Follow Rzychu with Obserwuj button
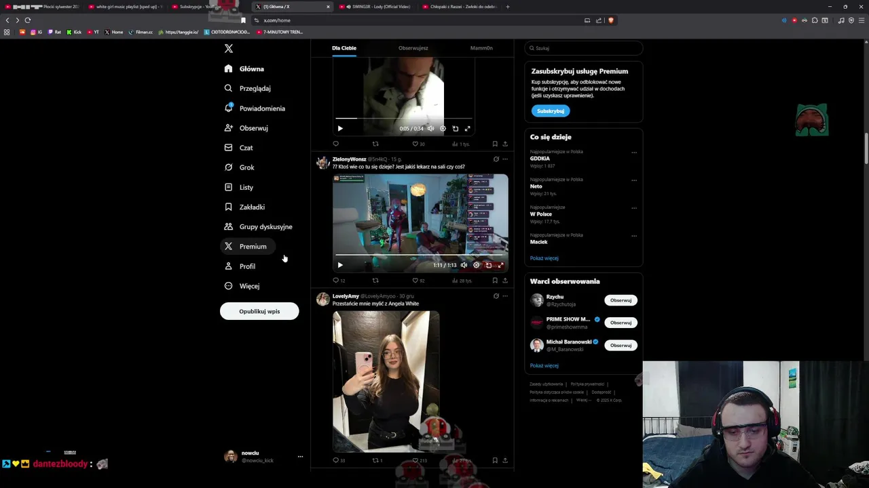Image resolution: width=869 pixels, height=488 pixels. [621, 300]
